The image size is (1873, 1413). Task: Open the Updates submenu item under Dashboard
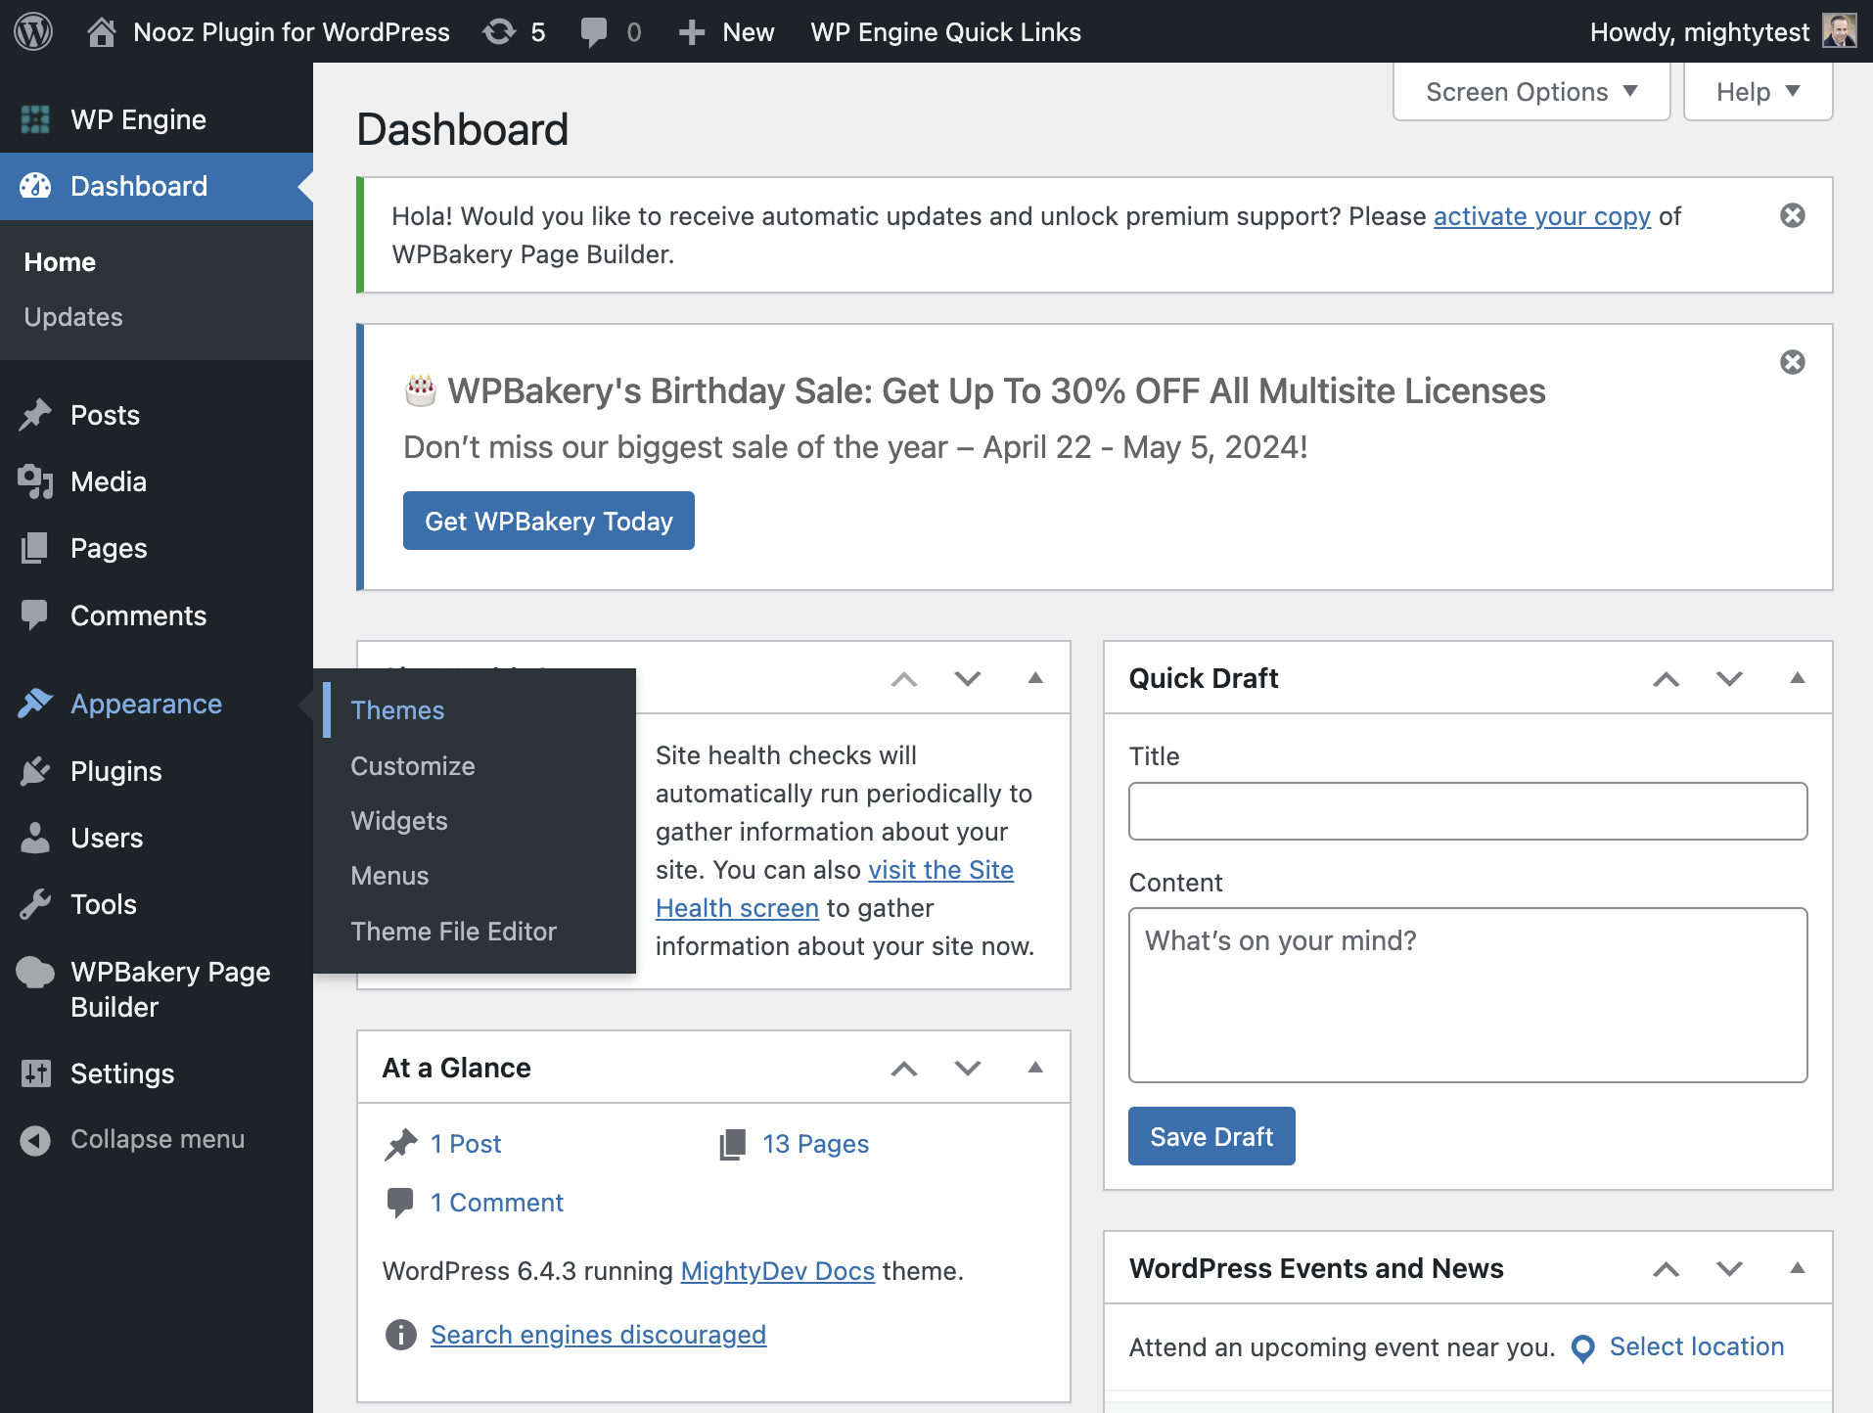coord(73,317)
